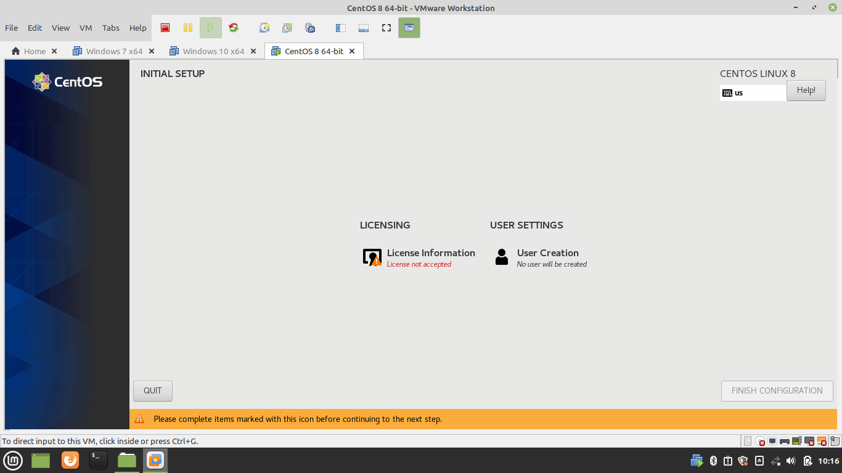
Task: Open the Linux Mint start menu
Action: pos(13,460)
